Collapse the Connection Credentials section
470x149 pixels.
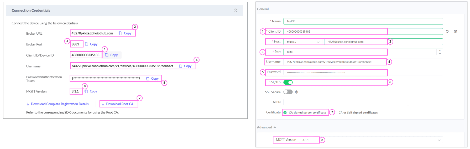coord(236,10)
